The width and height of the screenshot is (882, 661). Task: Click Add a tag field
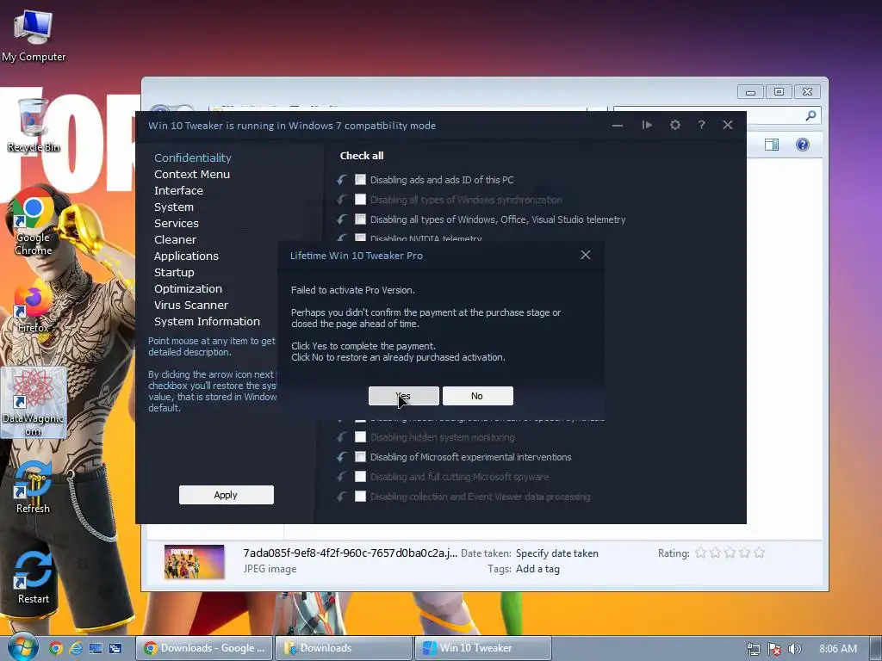[537, 569]
